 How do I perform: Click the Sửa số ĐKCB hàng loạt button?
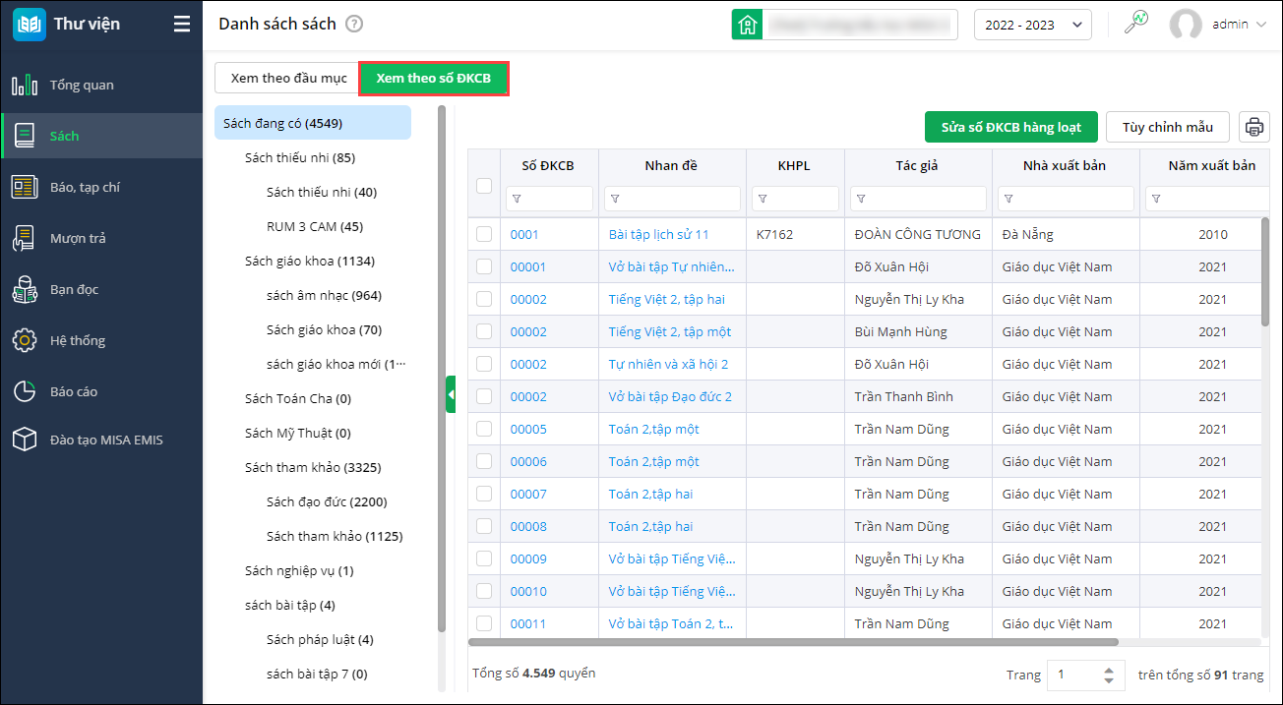click(x=1011, y=127)
